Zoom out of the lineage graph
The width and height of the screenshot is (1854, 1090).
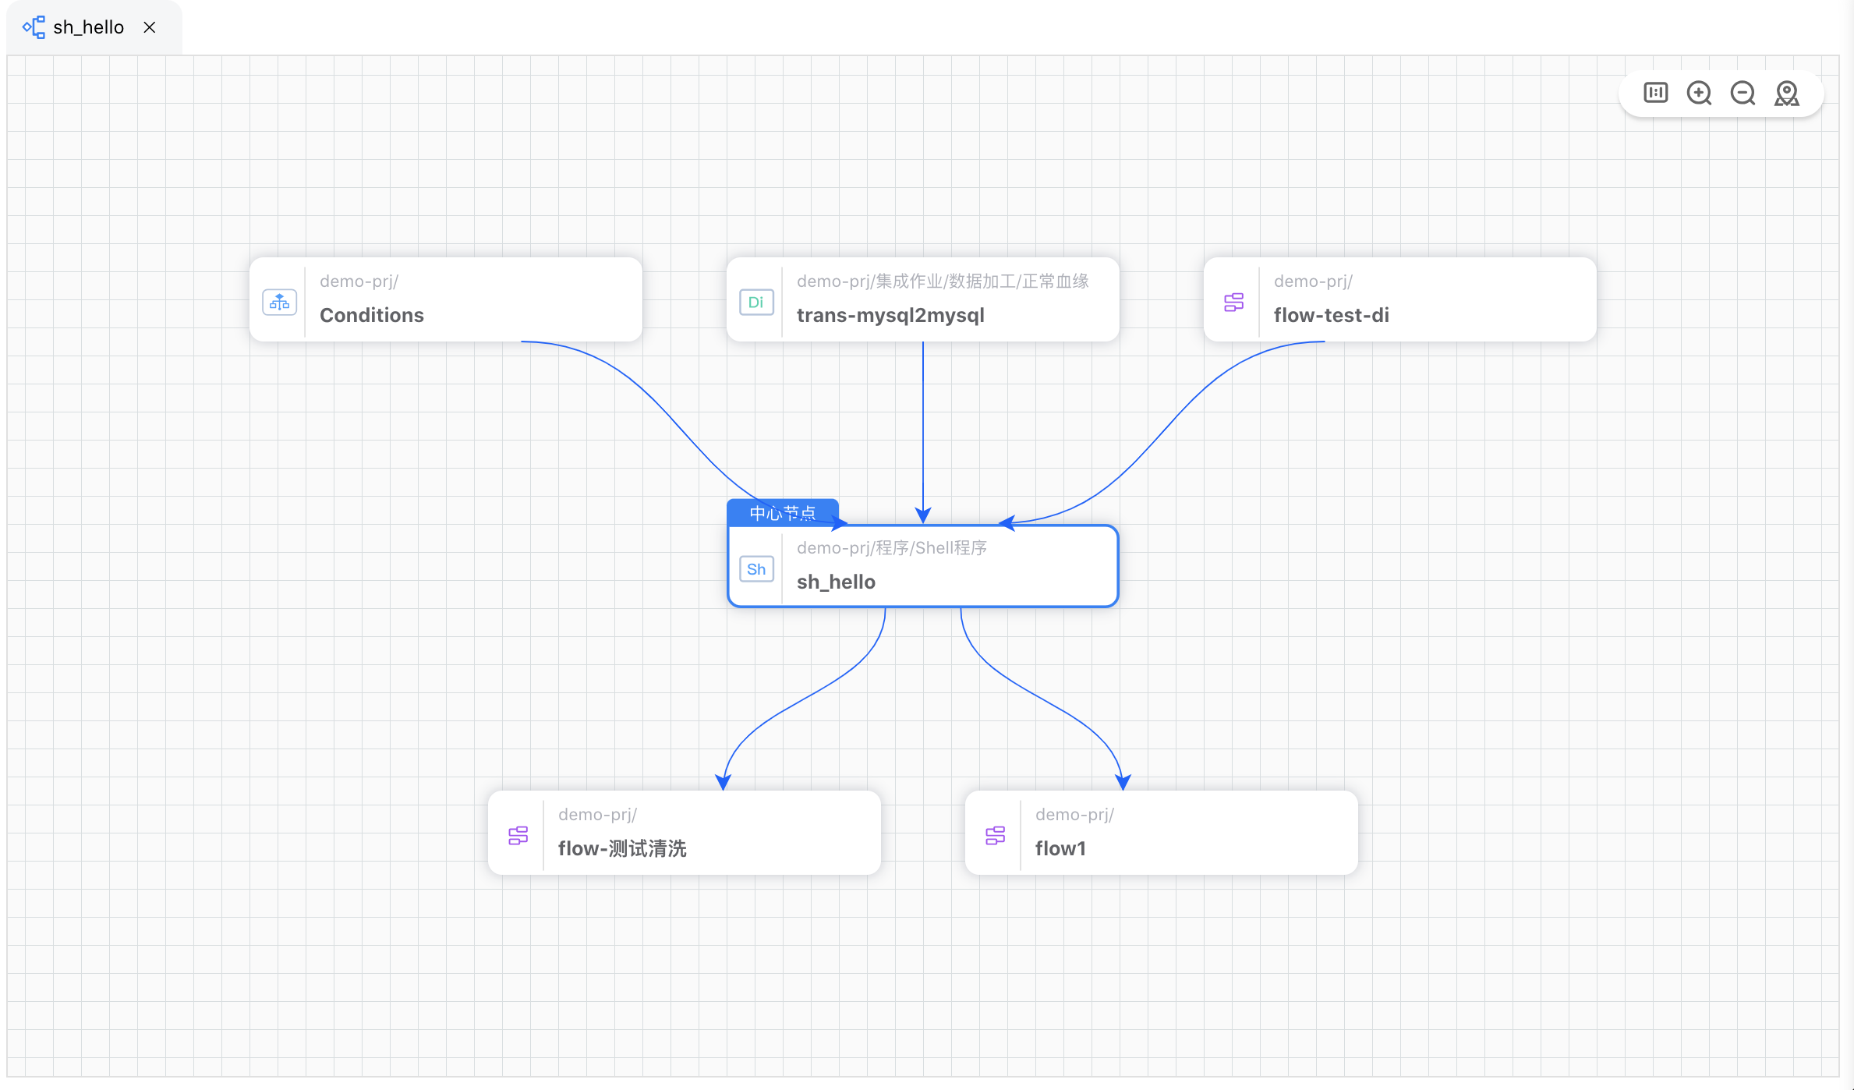click(1743, 93)
